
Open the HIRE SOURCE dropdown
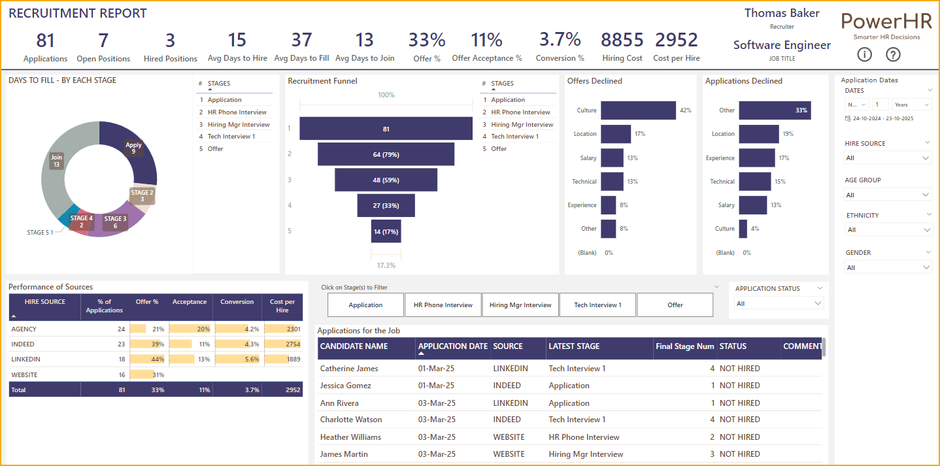coord(887,158)
